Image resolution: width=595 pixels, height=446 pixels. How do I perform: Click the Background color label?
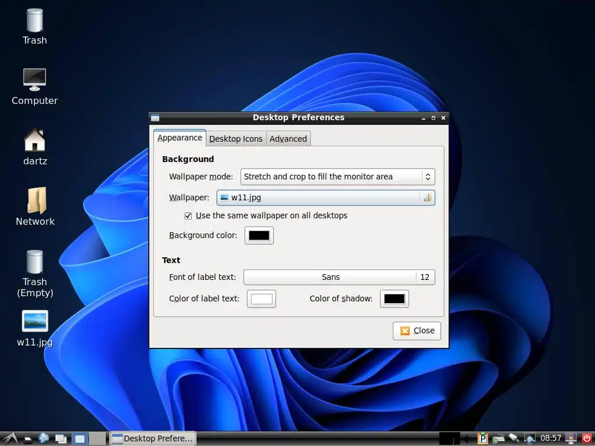point(203,236)
